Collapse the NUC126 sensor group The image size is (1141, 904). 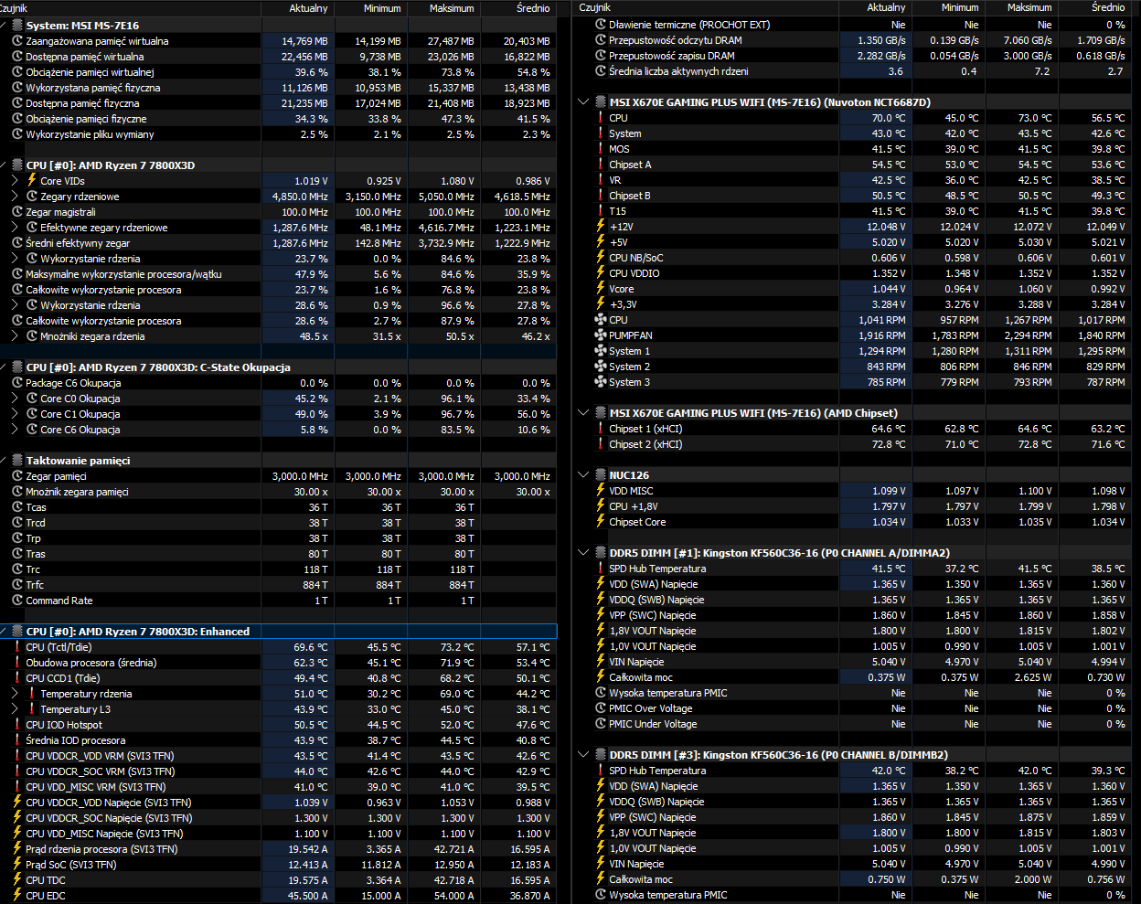(585, 475)
